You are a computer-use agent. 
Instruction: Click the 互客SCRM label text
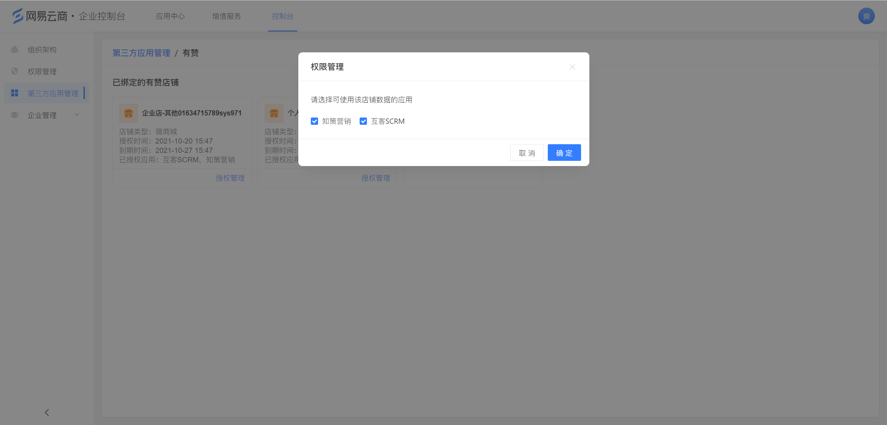coord(388,121)
